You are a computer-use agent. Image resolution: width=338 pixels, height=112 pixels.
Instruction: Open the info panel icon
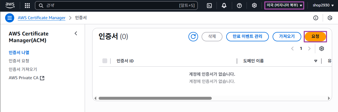(316, 18)
